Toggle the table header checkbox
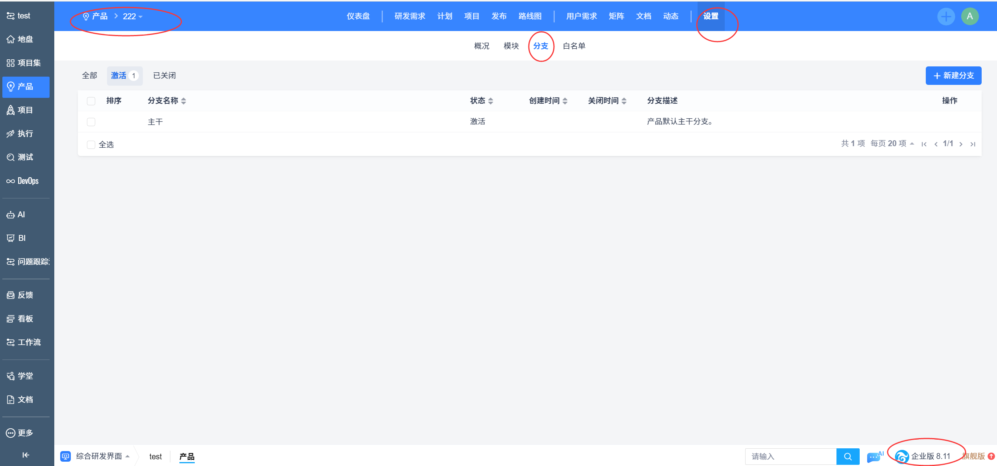997x466 pixels. 91,101
